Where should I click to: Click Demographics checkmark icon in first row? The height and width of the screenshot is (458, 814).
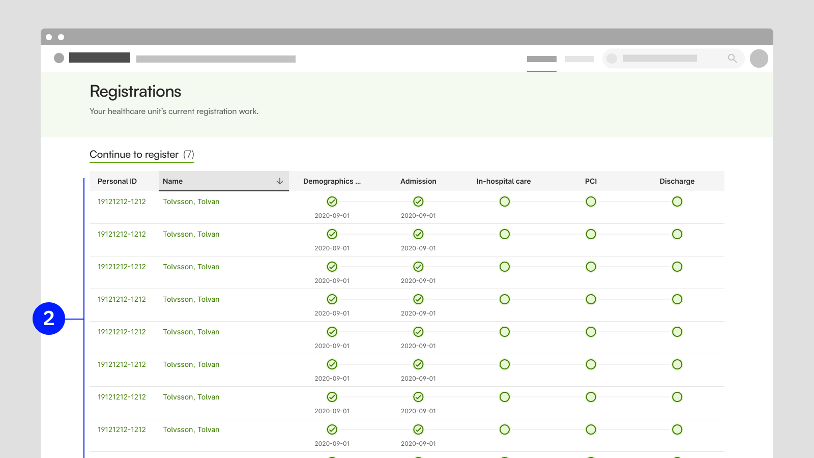tap(332, 202)
